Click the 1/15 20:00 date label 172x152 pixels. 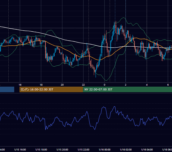pos(62,149)
